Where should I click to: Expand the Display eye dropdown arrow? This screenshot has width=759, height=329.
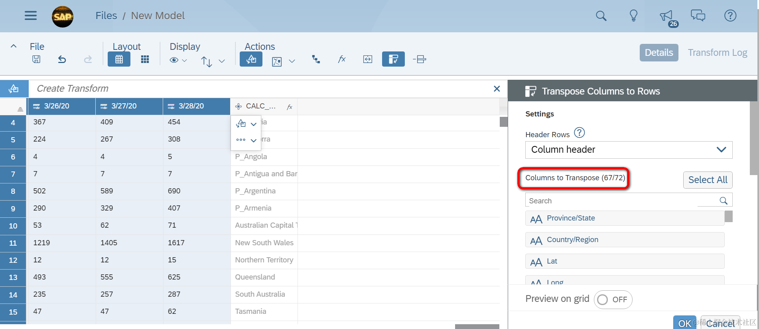184,61
